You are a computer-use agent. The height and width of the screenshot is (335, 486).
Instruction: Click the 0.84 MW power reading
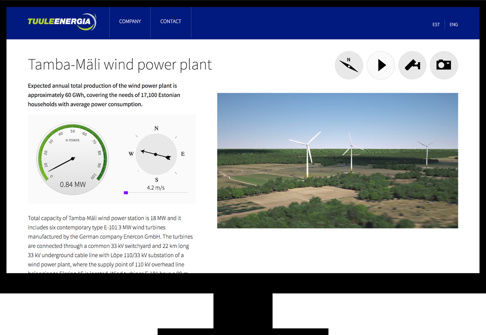[x=73, y=184]
